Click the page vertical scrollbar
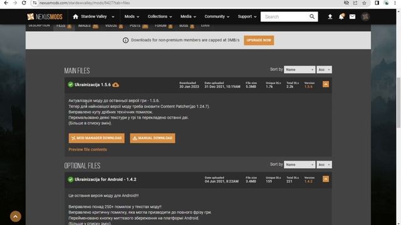Screen dimensions: 401x225 [x=398, y=102]
